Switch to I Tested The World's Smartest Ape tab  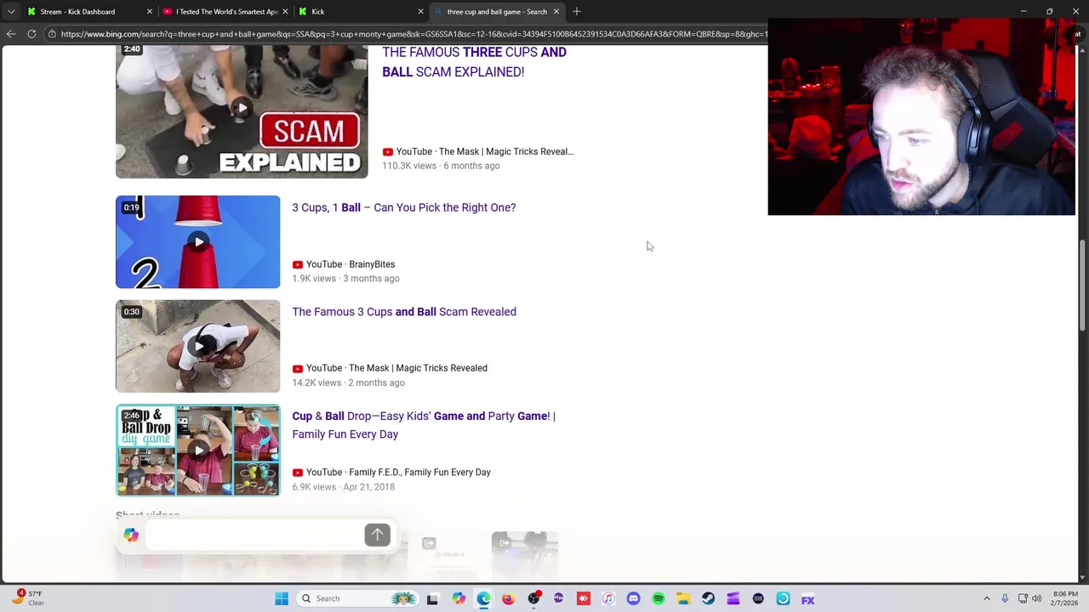226,11
